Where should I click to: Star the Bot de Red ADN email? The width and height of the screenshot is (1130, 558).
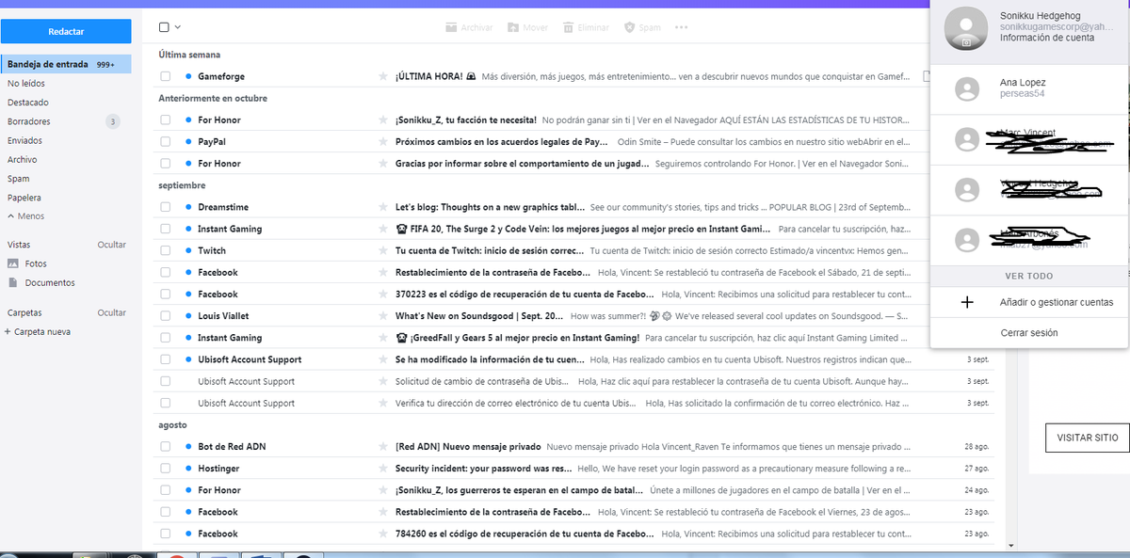click(382, 447)
